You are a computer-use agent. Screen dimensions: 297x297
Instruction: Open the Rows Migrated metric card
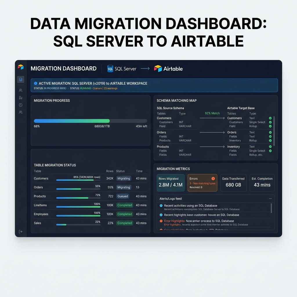coord(171,183)
